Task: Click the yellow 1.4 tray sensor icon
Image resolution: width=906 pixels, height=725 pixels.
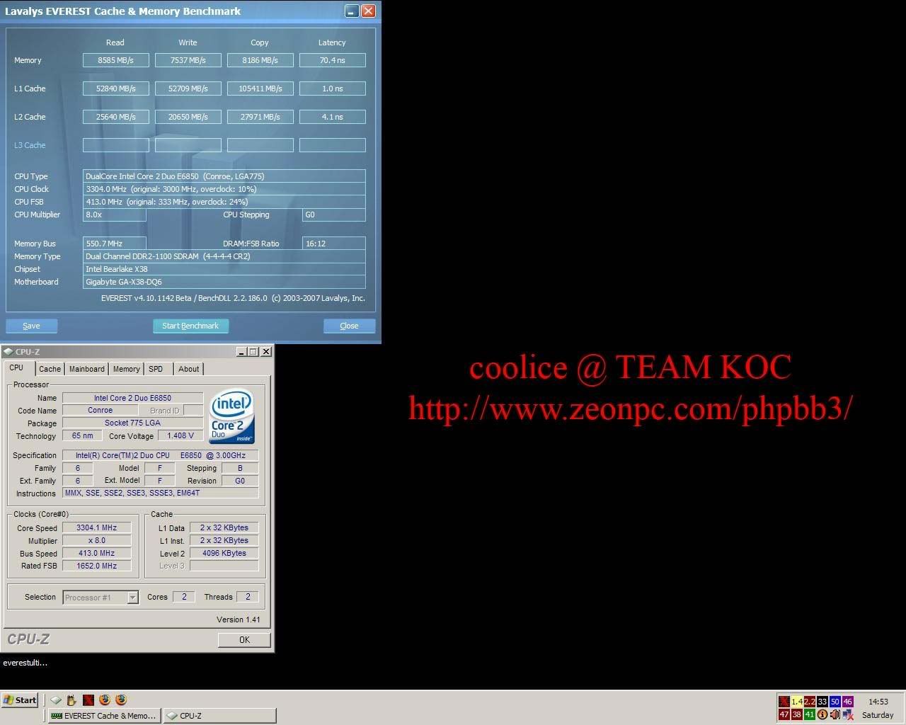Action: pos(797,702)
